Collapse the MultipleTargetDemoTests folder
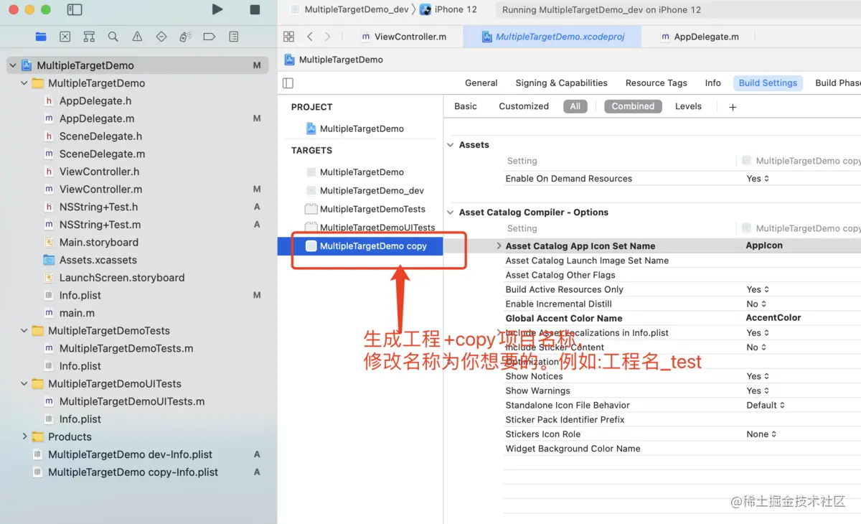The image size is (861, 524). point(24,331)
